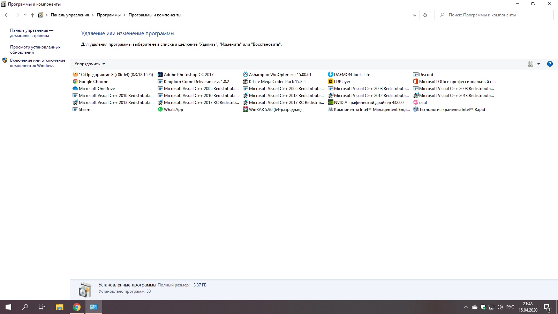Select the pink osu! icon
This screenshot has height=314, width=558.
415,102
